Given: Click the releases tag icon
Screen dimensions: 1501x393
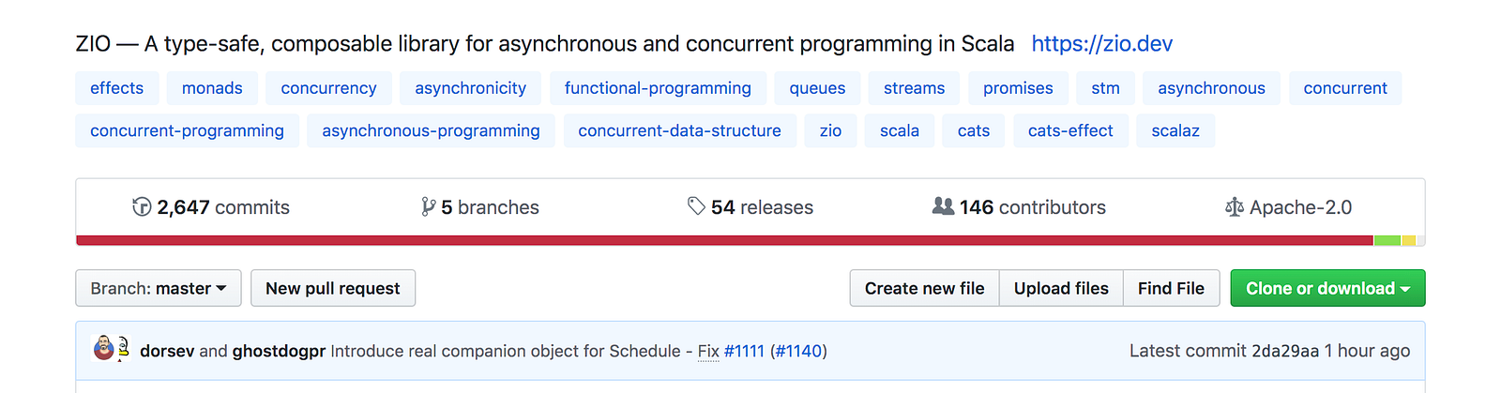Looking at the screenshot, I should coord(696,206).
